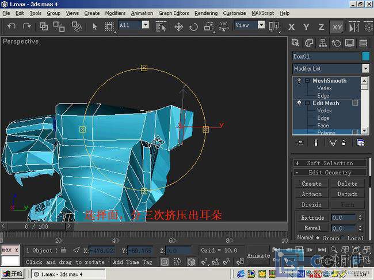Select the Select Object arrow tool
The width and height of the screenshot is (374, 280).
(94, 26)
